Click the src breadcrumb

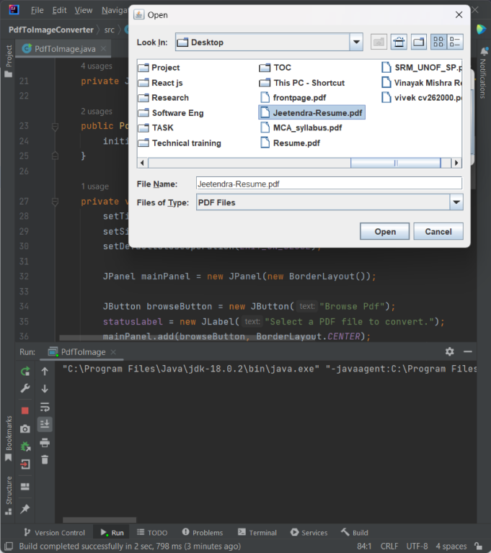(109, 30)
